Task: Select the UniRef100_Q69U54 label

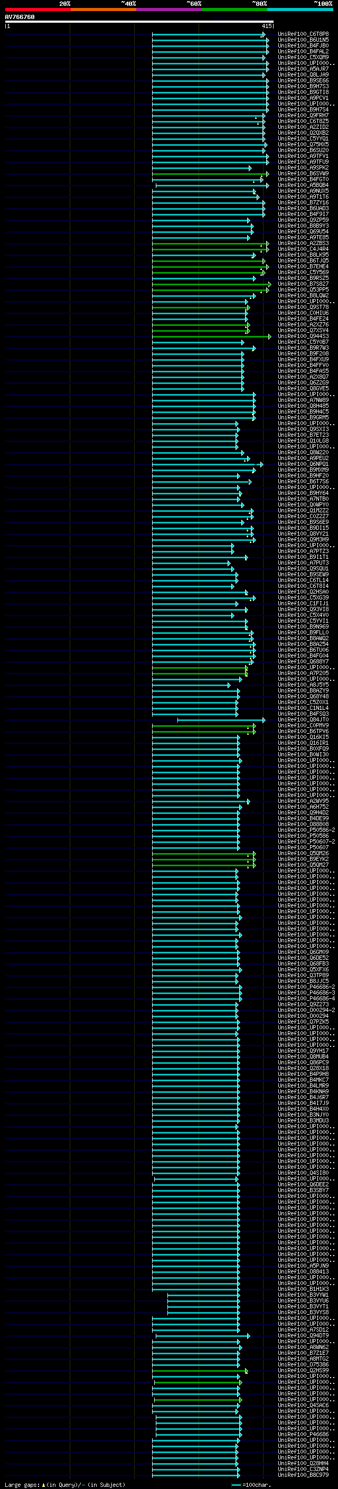Action: (x=303, y=232)
